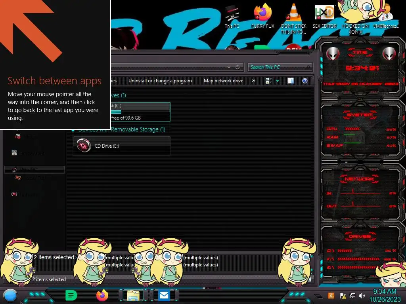Open the taskbar clock showing 9:34 AM
Viewport: 406px width, 304px height.
(x=385, y=295)
